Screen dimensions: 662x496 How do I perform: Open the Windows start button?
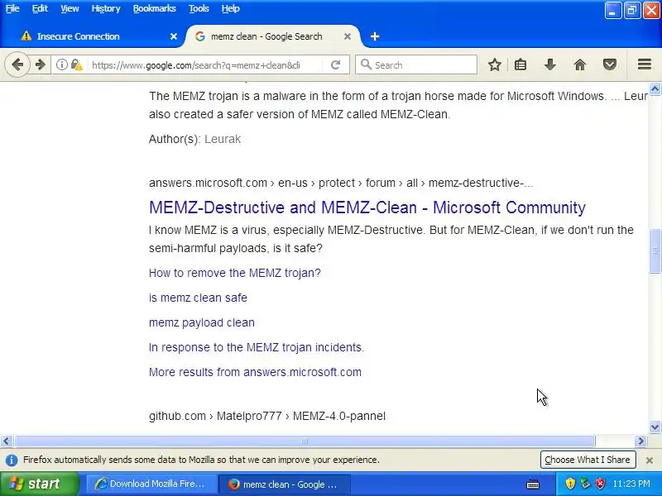point(38,484)
